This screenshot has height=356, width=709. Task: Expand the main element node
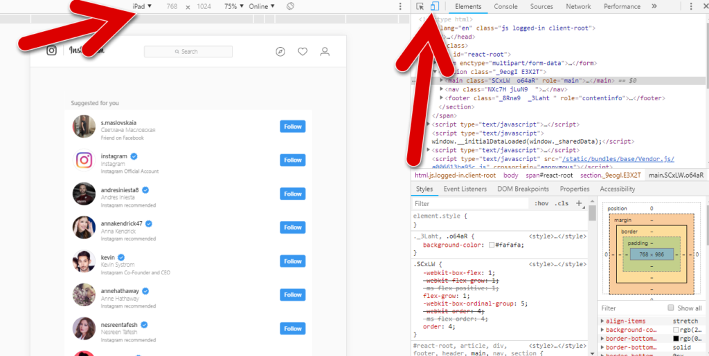click(442, 80)
